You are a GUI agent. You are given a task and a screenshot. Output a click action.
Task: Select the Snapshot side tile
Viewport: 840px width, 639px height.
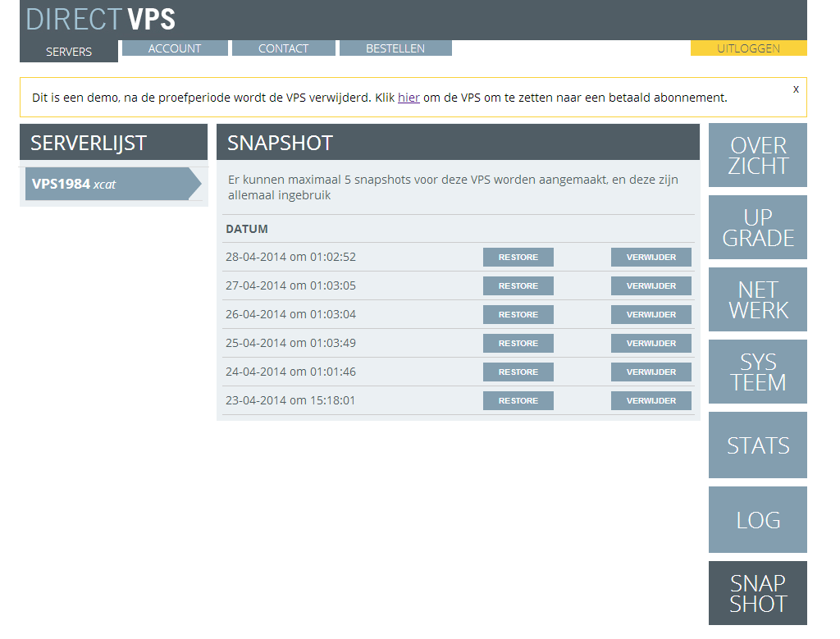tap(757, 593)
